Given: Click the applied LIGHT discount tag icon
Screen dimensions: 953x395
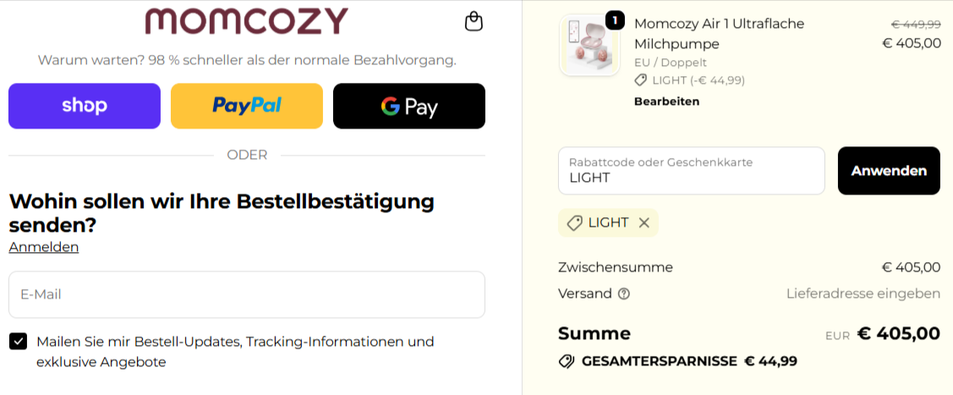Looking at the screenshot, I should pyautogui.click(x=574, y=222).
